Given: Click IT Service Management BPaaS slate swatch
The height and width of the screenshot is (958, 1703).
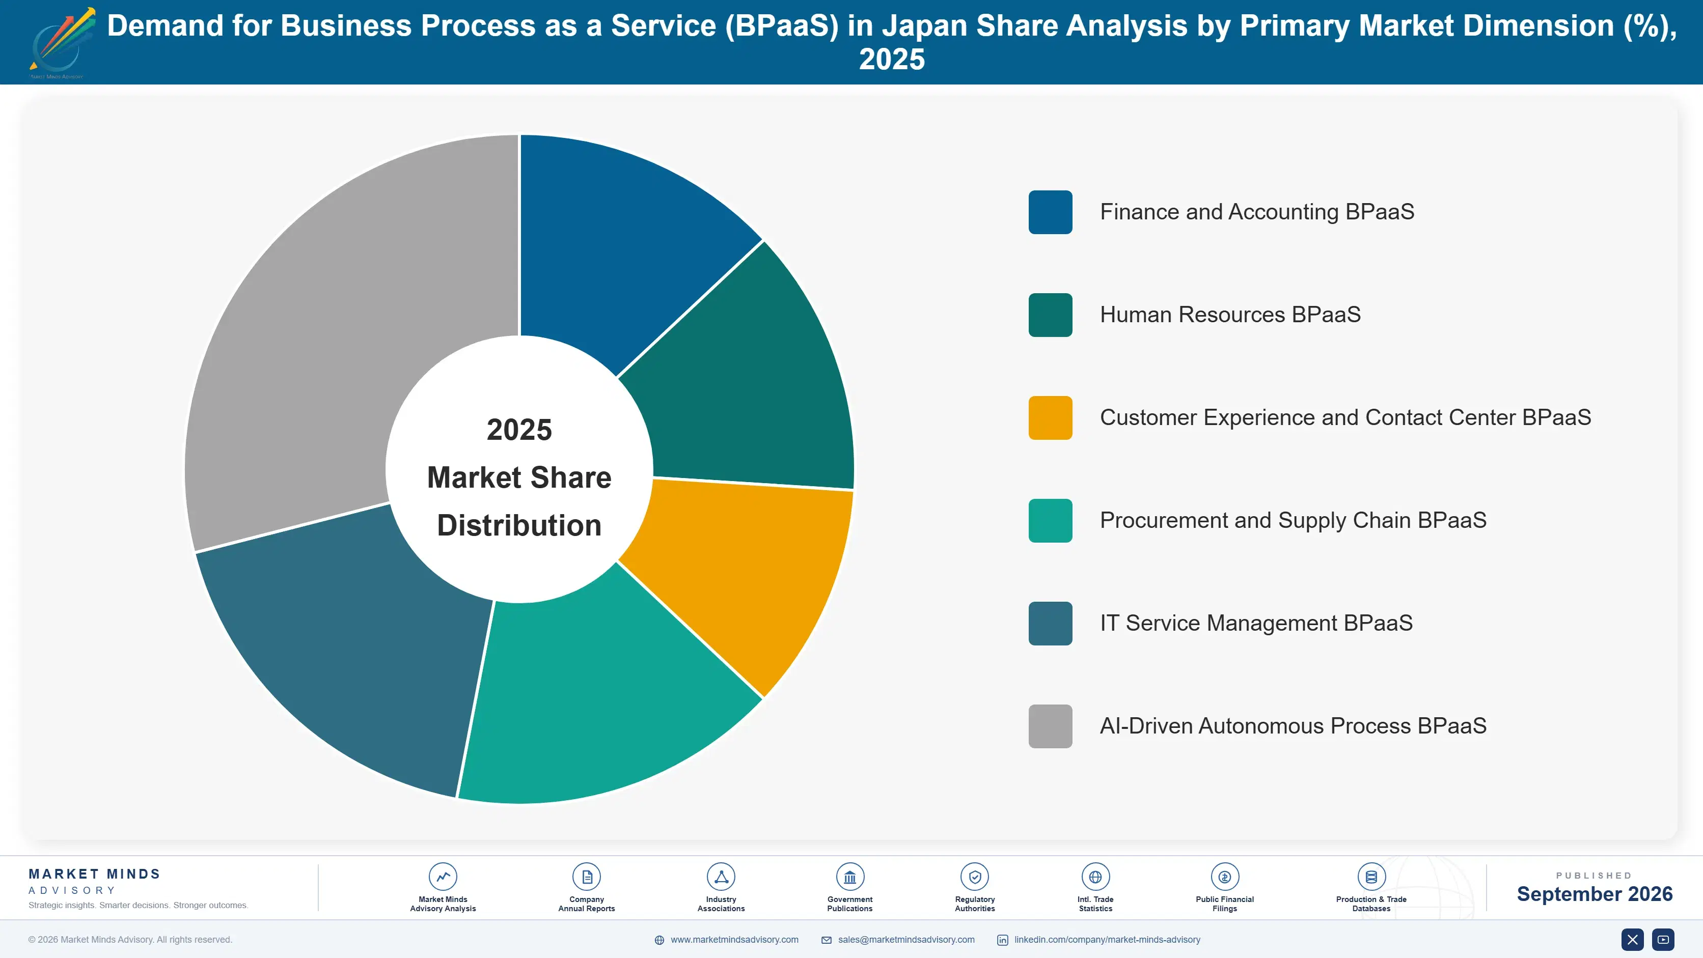Looking at the screenshot, I should coord(1050,623).
